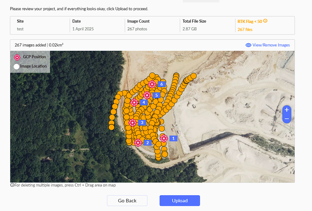Click the blue label 1 beside GCP marker
312x211 pixels.
[x=173, y=138]
